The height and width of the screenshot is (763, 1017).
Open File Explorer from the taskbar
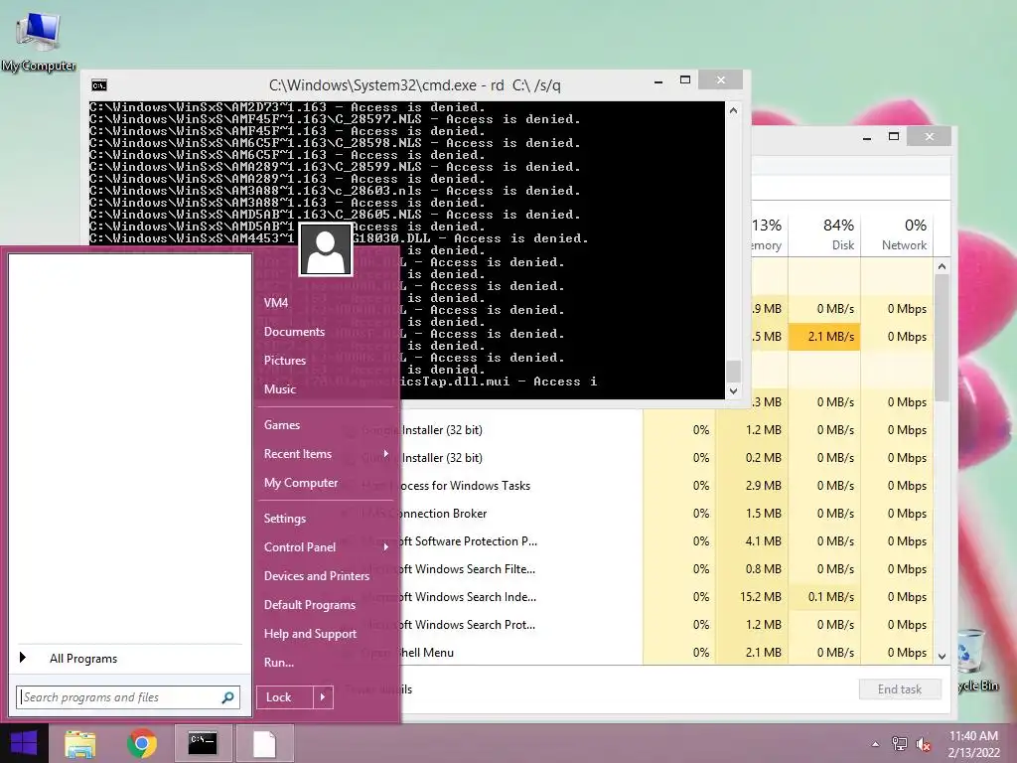point(79,743)
